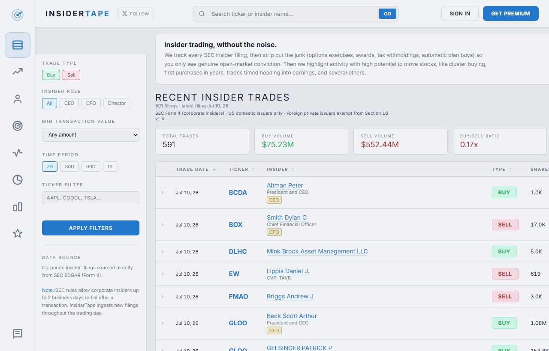The height and width of the screenshot is (351, 549).
Task: Click the Apply Filters button
Action: (90, 228)
